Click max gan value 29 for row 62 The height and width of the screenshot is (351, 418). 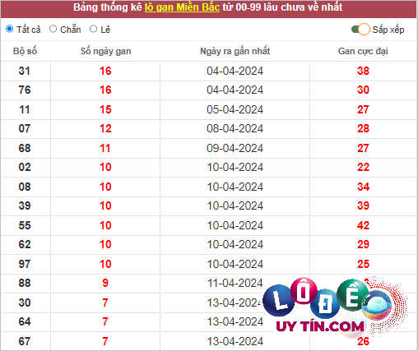[363, 244]
